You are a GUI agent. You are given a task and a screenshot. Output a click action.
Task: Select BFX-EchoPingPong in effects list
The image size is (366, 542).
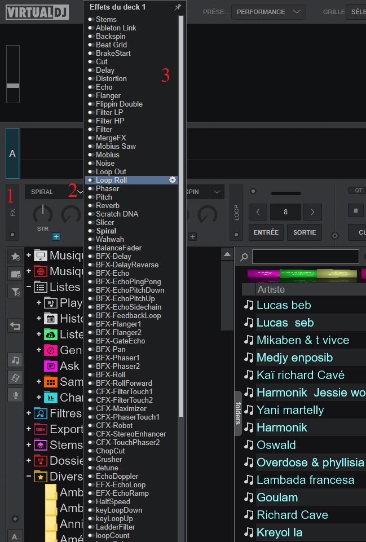(x=129, y=281)
